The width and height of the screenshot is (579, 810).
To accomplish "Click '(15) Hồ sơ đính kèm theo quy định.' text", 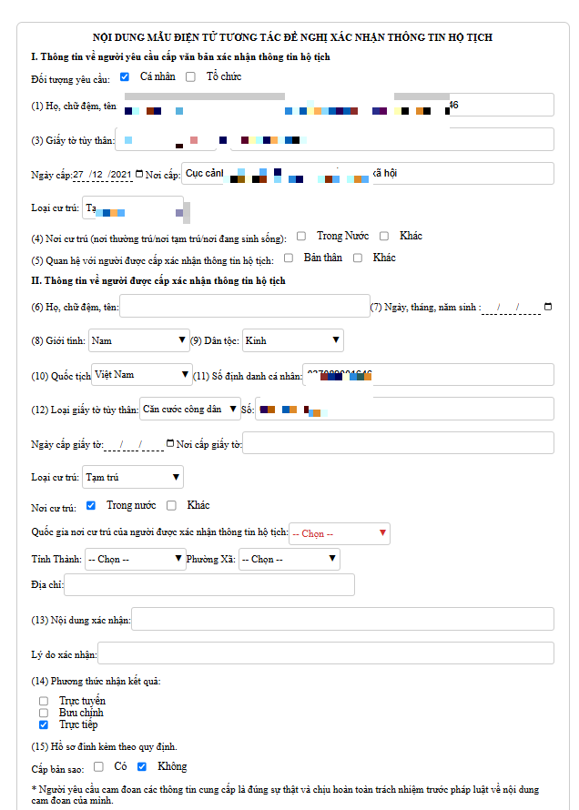I will [105, 746].
